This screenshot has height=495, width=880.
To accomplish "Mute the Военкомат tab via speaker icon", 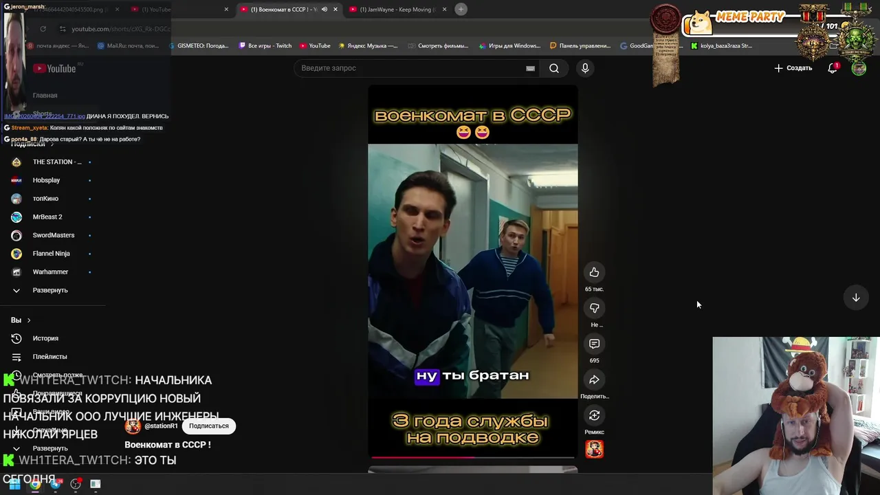I will tap(324, 10).
